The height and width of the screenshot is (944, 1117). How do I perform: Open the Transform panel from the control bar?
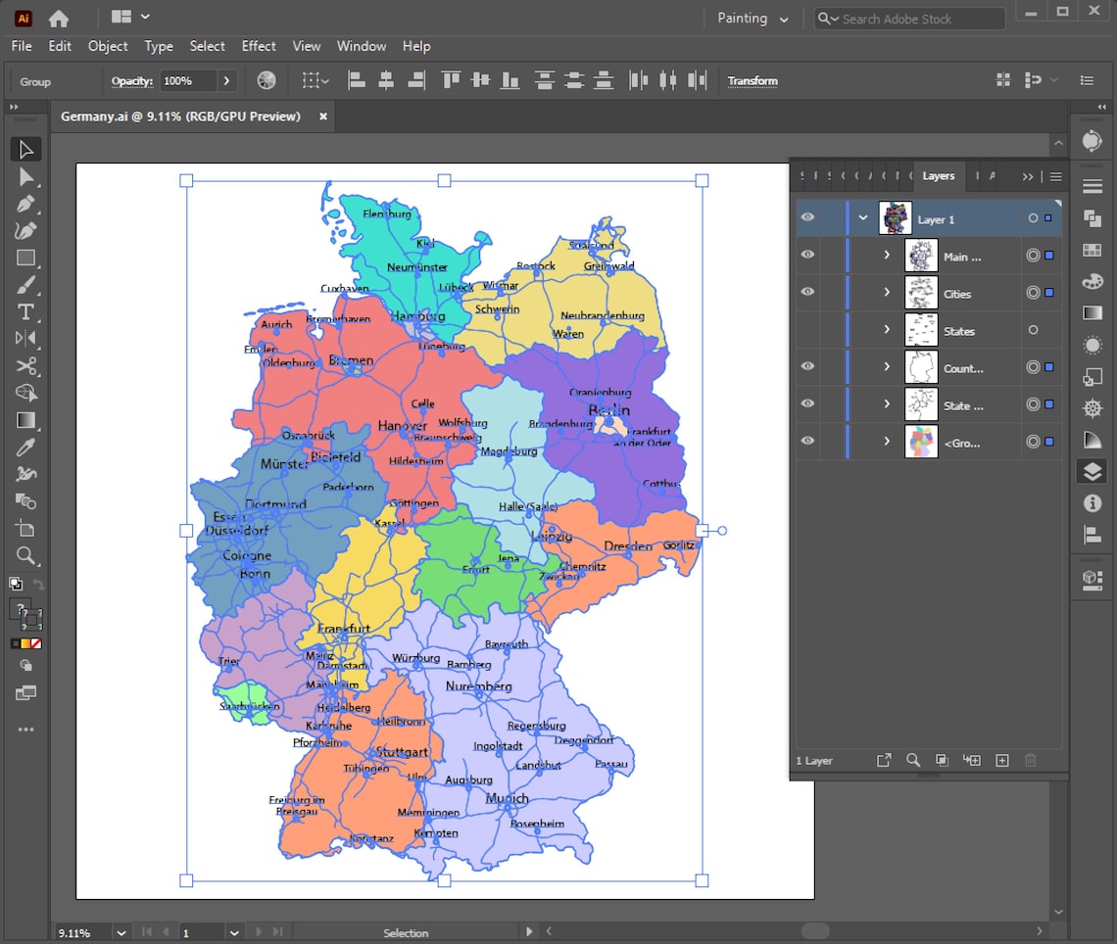(753, 80)
